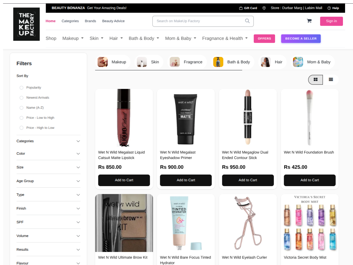Open the Eyelash Curler product image
The image size is (353, 265).
[x=248, y=223]
